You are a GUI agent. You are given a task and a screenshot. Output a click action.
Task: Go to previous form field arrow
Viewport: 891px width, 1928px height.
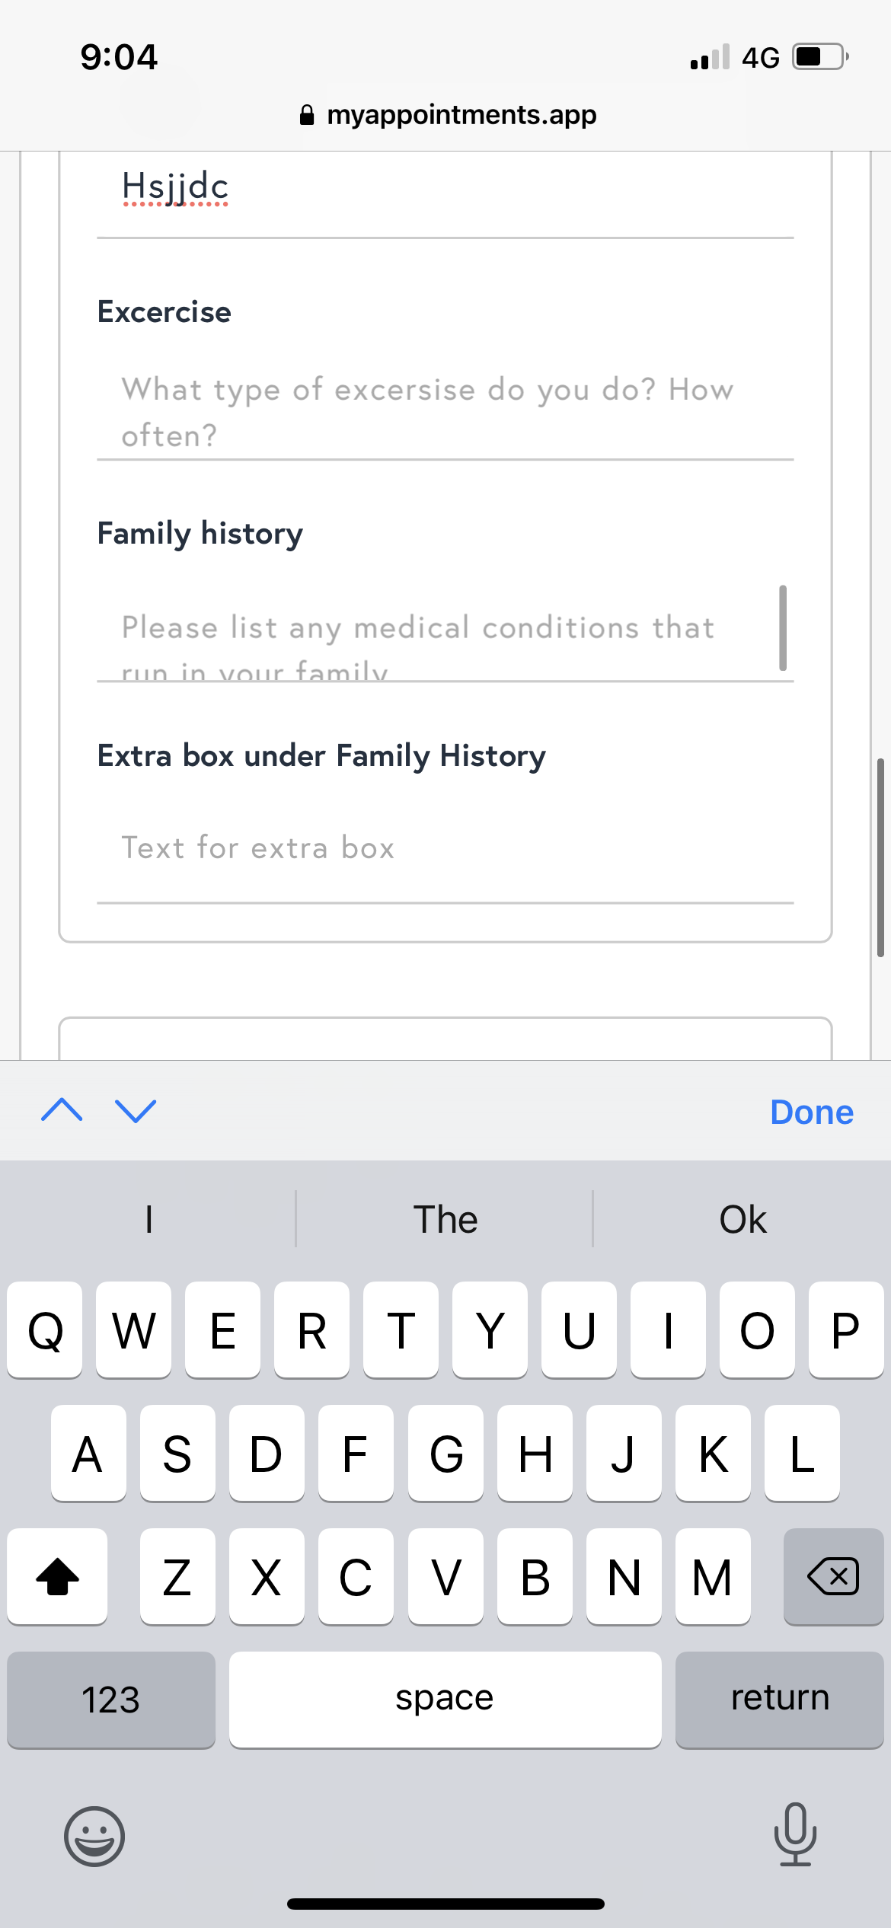click(x=62, y=1111)
